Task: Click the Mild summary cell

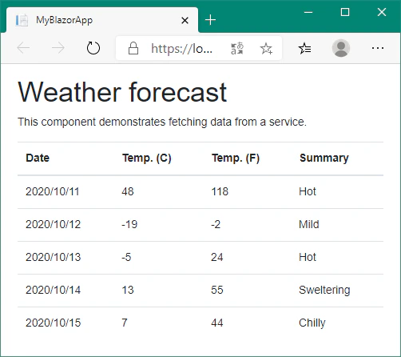Action: tap(309, 224)
